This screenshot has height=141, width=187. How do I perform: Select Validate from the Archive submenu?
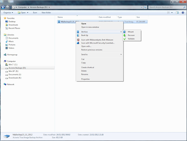click(x=131, y=39)
